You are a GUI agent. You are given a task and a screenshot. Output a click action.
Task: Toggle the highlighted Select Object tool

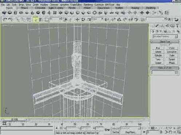tap(36, 20)
